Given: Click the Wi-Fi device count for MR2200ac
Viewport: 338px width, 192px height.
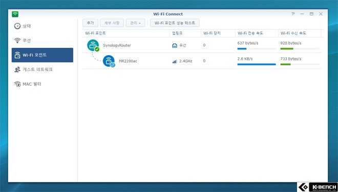Looking at the screenshot, I should coord(204,61).
